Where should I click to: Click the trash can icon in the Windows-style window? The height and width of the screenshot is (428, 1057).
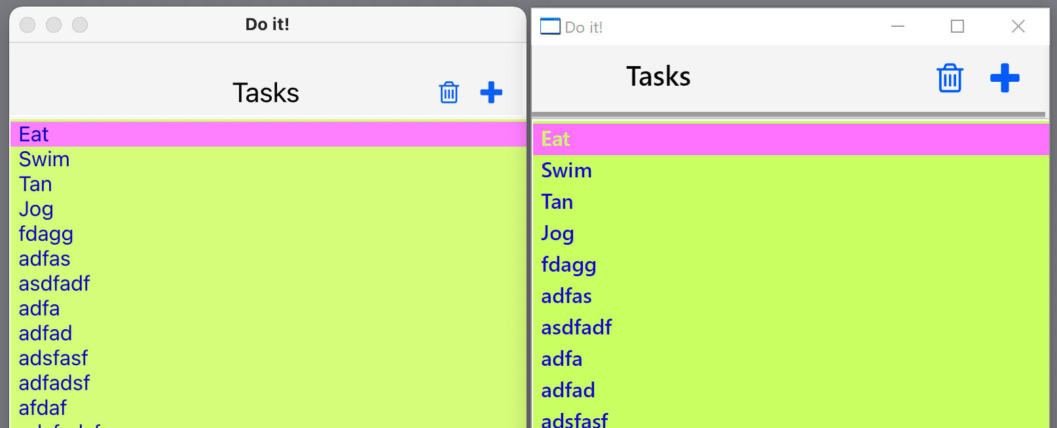point(950,79)
